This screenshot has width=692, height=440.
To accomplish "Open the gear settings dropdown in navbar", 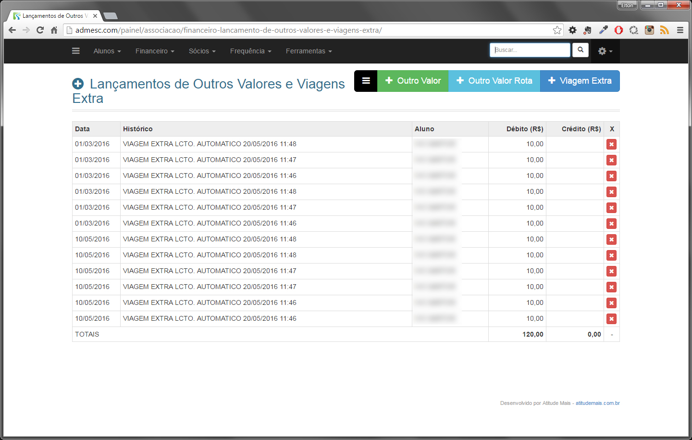I will click(605, 51).
